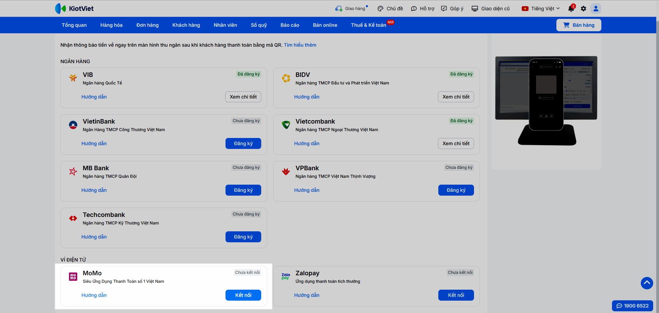Click the VÍ ĐIỆN TỬ section heading
This screenshot has height=313, width=659.
pyautogui.click(x=73, y=260)
